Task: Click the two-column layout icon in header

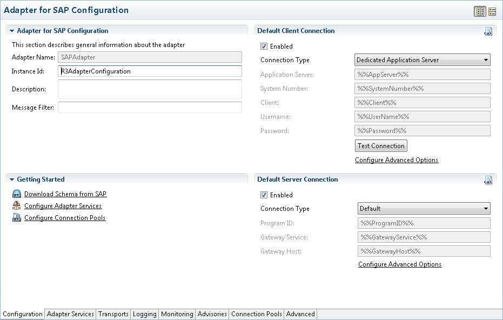Action: click(x=479, y=11)
